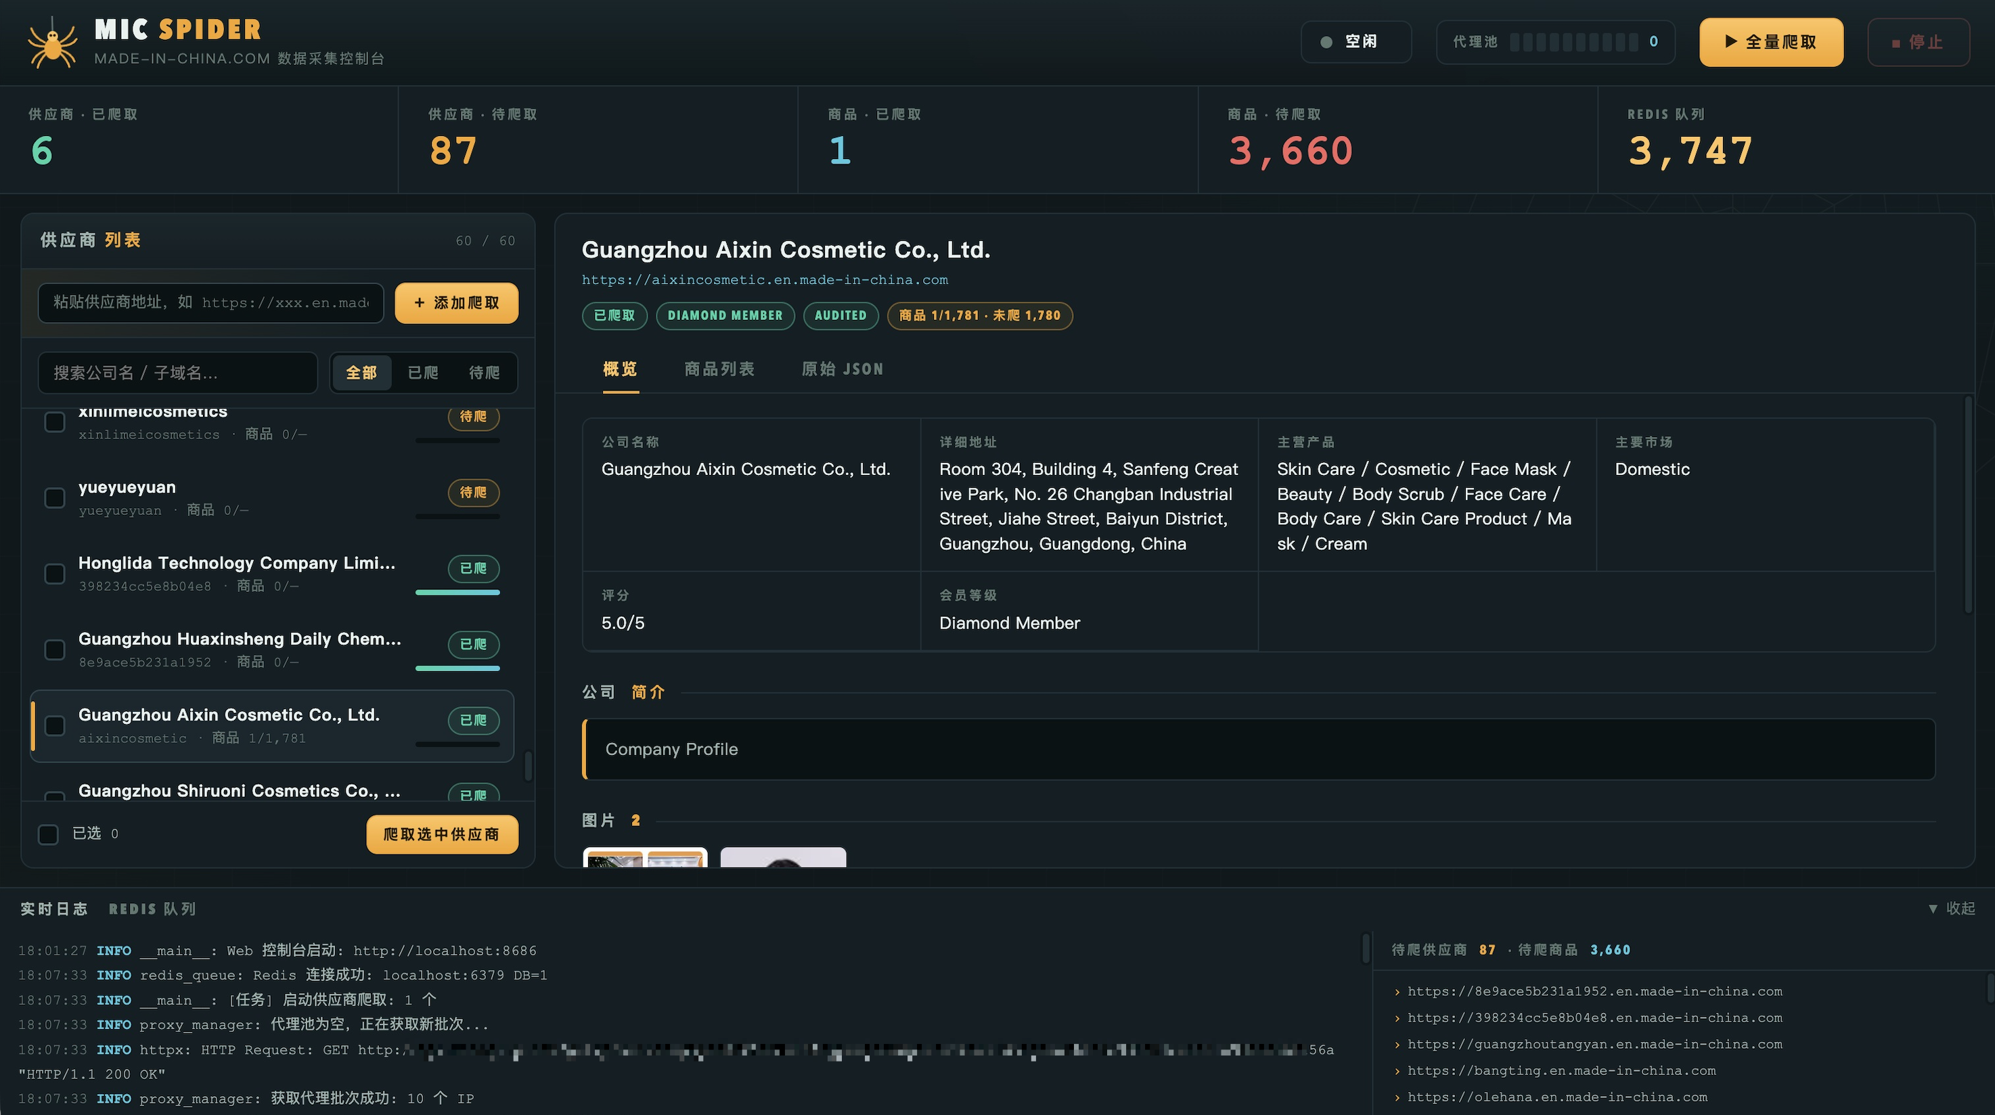
Task: Click the 398234cc5e8b04e8 queue URL
Action: tap(1594, 1018)
